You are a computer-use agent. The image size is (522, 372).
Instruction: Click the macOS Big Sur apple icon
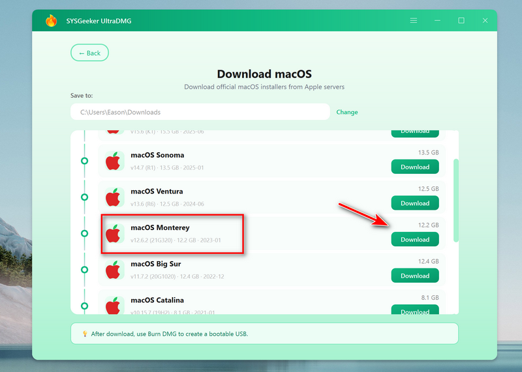[x=114, y=269]
